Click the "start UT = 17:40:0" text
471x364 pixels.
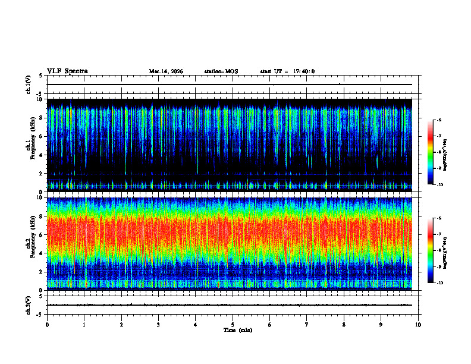287,71
